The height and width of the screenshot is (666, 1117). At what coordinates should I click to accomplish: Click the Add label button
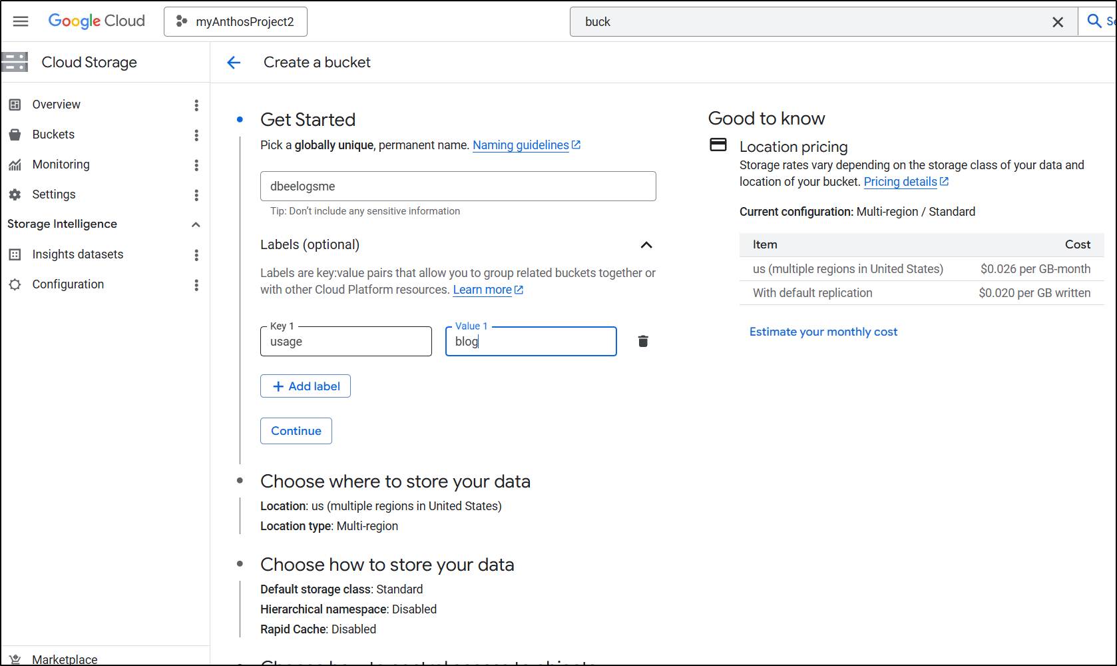306,386
